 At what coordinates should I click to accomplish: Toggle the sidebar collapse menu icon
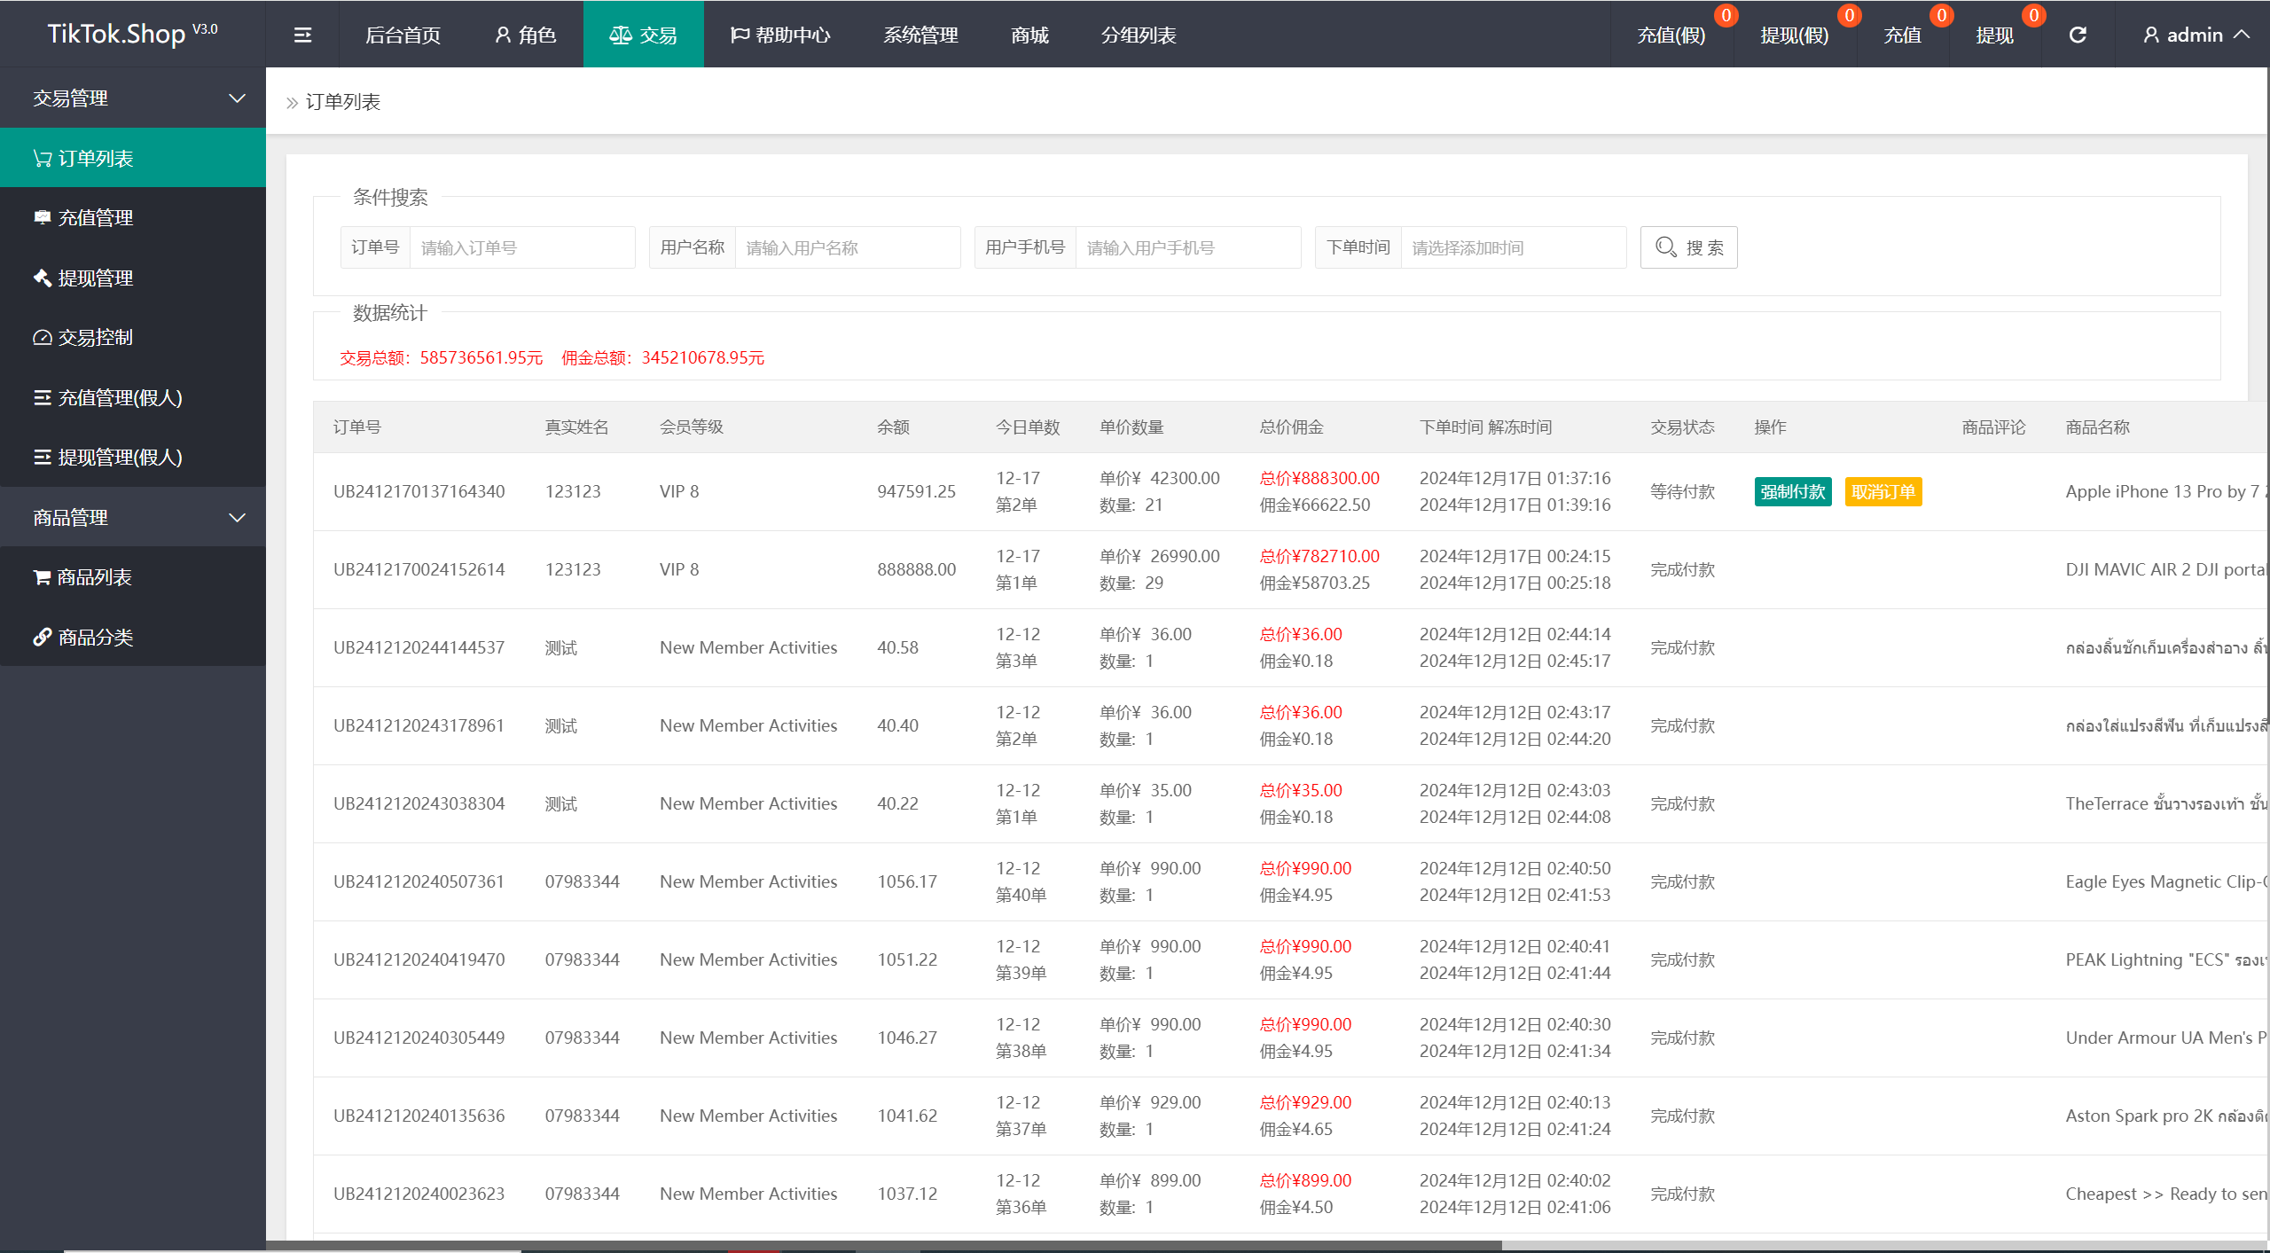[x=302, y=34]
